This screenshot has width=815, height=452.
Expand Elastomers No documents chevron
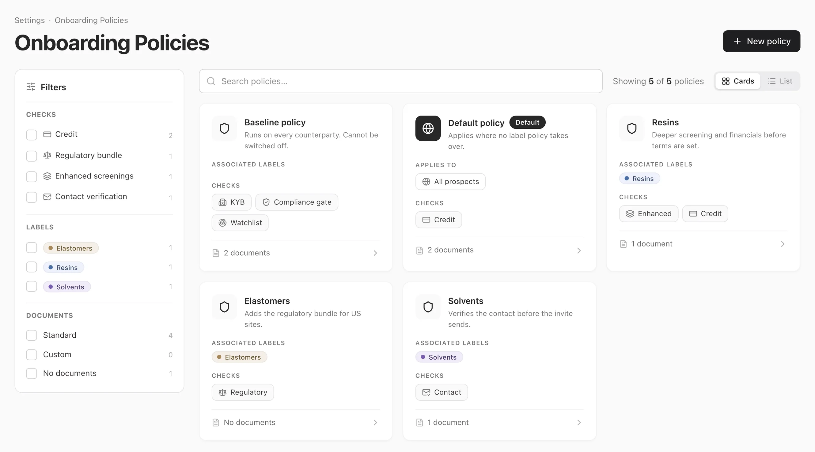pyautogui.click(x=375, y=423)
